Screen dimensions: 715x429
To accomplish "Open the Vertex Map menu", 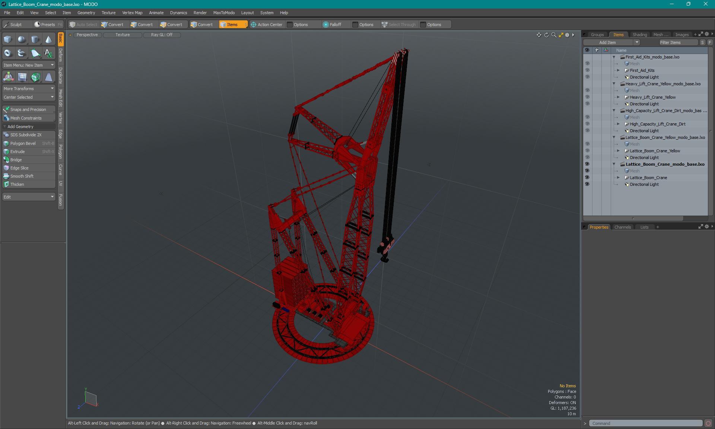I will [132, 13].
